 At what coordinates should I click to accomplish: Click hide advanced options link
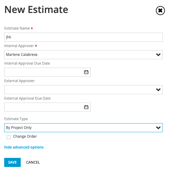(24, 147)
